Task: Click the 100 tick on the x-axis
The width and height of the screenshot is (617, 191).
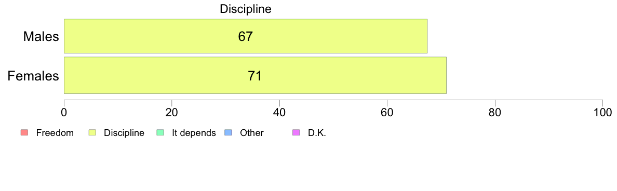Action: click(602, 112)
